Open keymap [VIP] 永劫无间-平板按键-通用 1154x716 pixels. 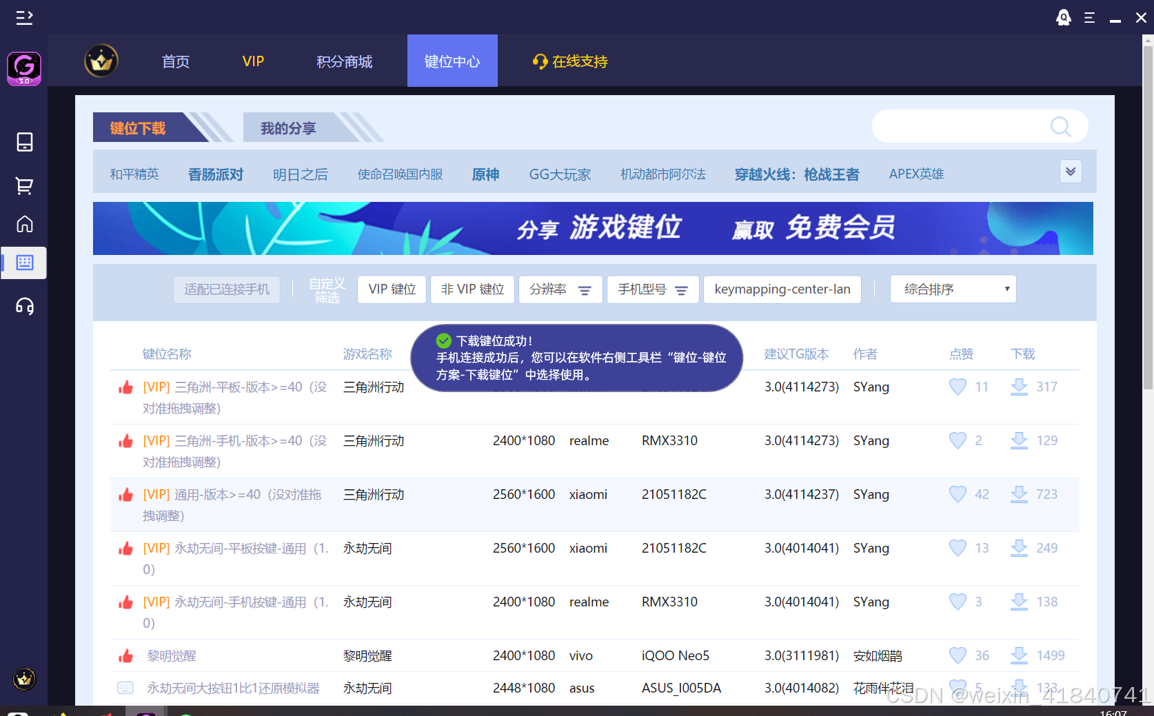[235, 559]
